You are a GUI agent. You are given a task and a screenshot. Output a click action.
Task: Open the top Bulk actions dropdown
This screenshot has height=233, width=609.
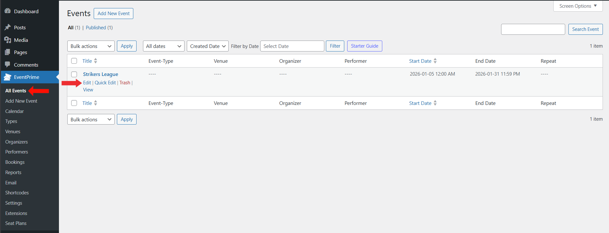tap(90, 46)
